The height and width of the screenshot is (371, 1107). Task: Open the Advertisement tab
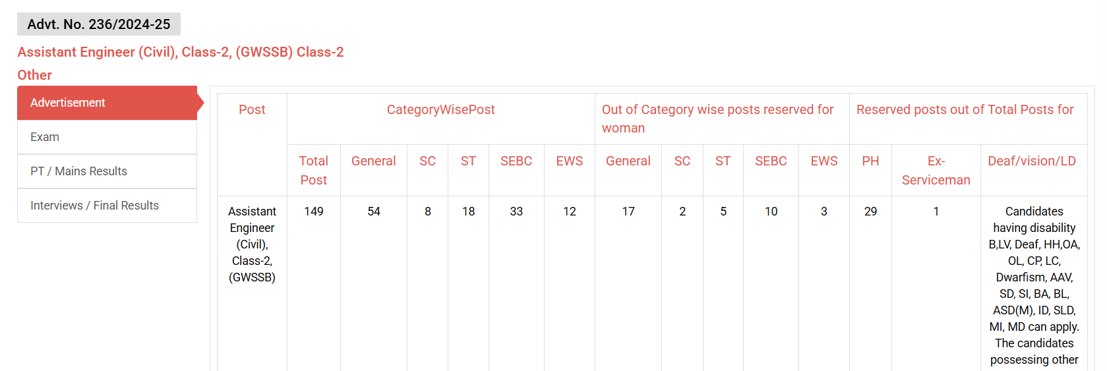click(x=107, y=103)
